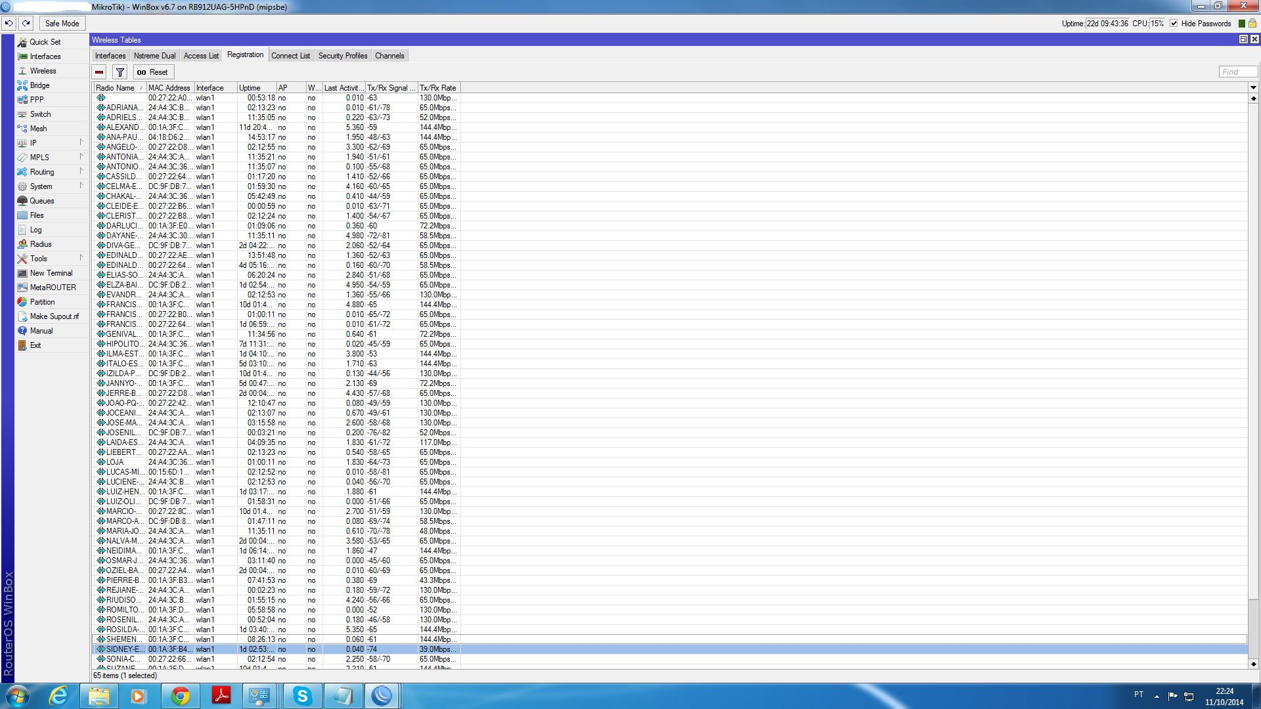
Task: Click the table scrollbar down arrow
Action: (x=1253, y=664)
